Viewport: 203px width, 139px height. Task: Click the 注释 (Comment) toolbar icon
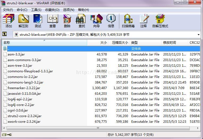tap(144, 19)
